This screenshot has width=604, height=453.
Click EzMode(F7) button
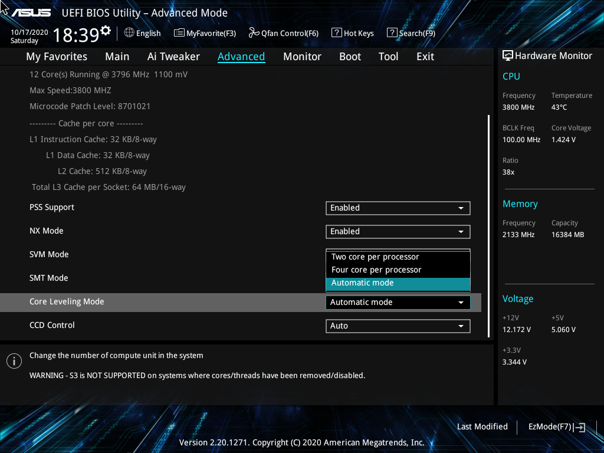557,427
